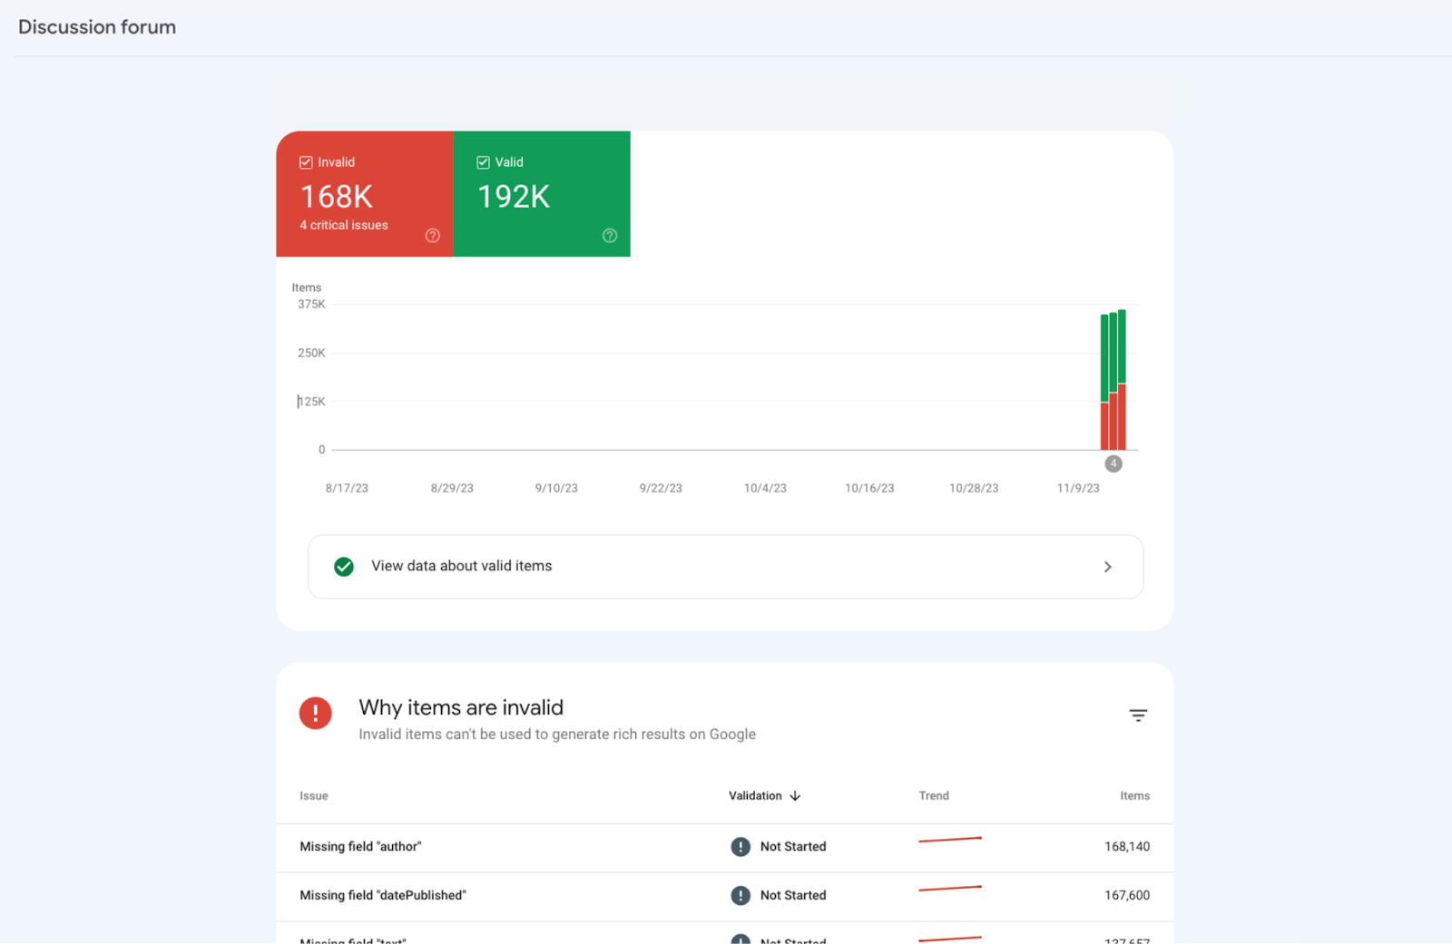Expand View data about valid items chevron
The height and width of the screenshot is (944, 1452).
1108,566
